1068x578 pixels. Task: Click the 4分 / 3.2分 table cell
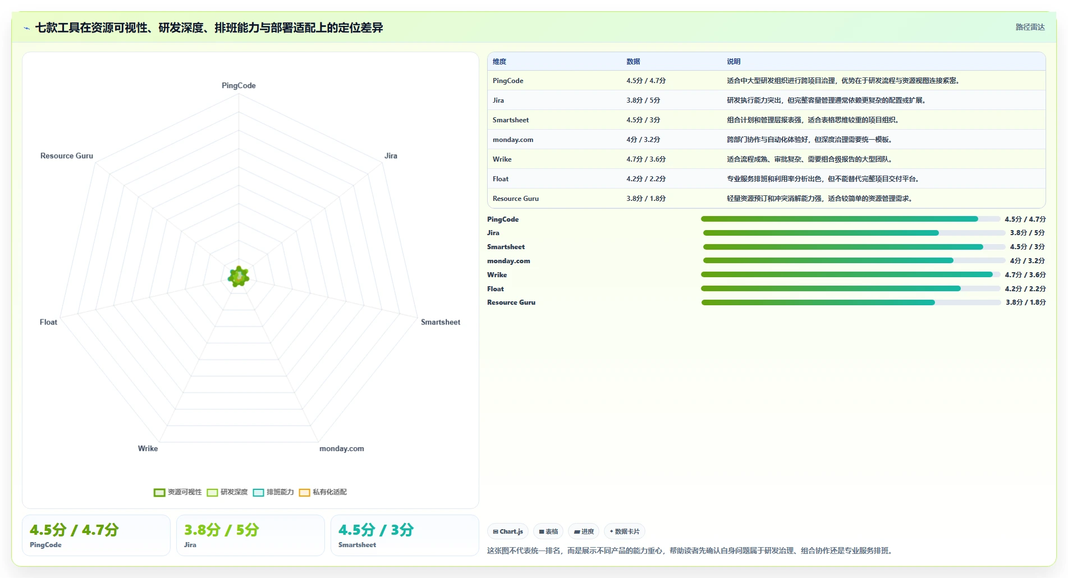[x=643, y=140]
